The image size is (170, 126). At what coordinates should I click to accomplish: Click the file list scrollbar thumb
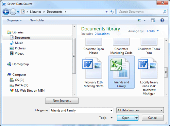[x=166, y=72]
